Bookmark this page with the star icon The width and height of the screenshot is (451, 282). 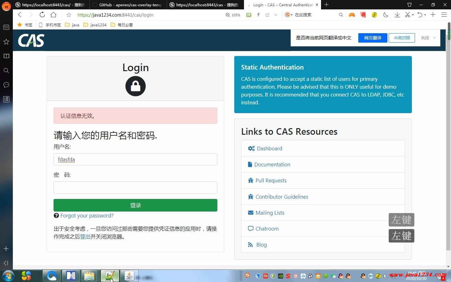(x=69, y=15)
